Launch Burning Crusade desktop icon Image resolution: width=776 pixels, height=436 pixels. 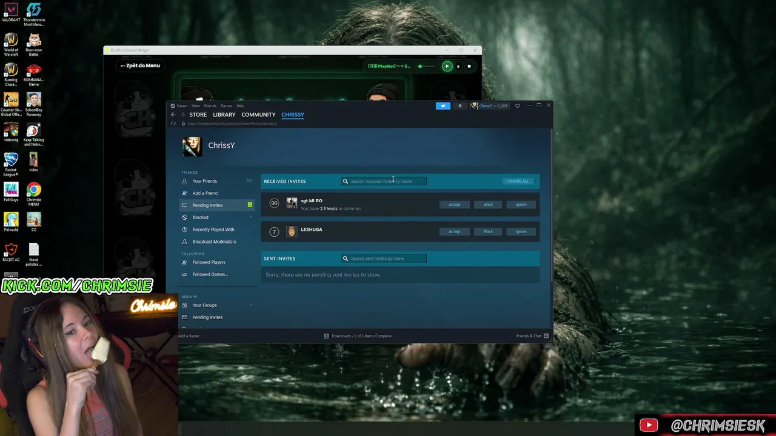coord(11,74)
